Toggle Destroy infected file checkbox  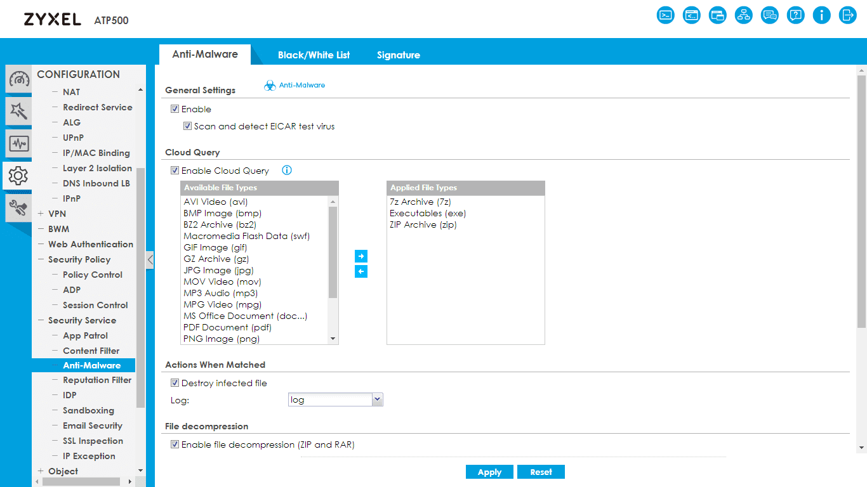[x=175, y=383]
